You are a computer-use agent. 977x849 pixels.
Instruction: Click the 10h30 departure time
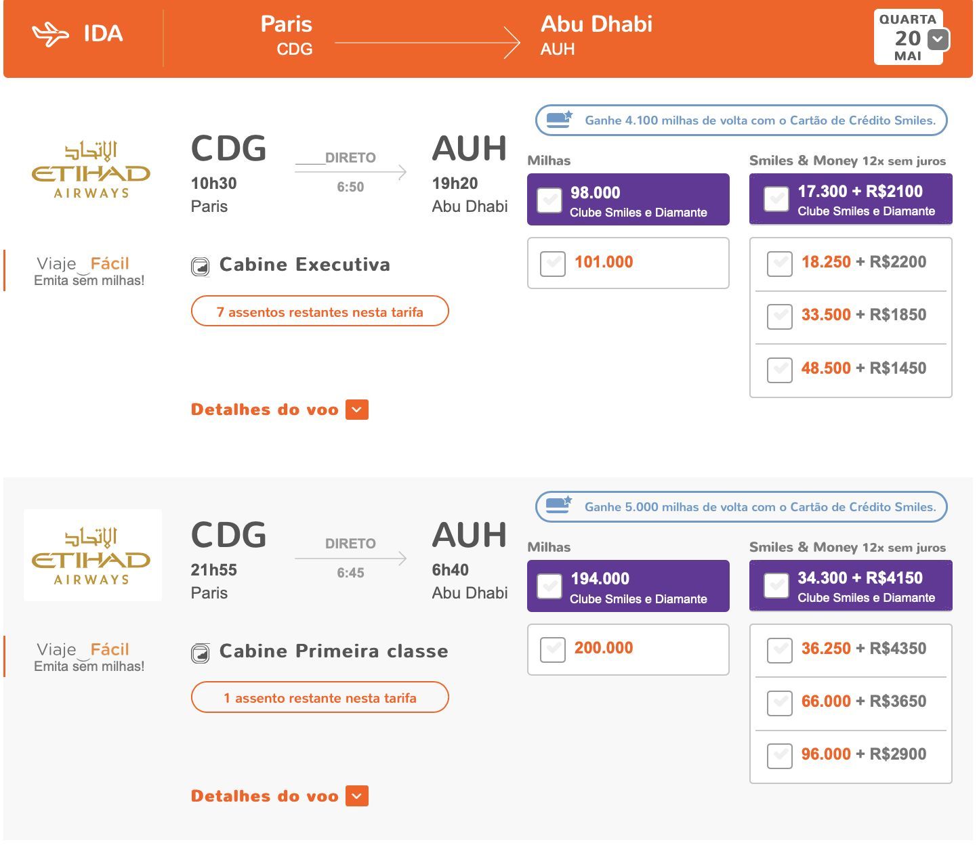(x=213, y=183)
